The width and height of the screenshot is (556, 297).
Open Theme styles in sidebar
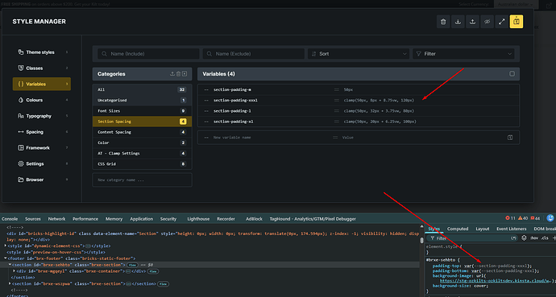pyautogui.click(x=42, y=52)
